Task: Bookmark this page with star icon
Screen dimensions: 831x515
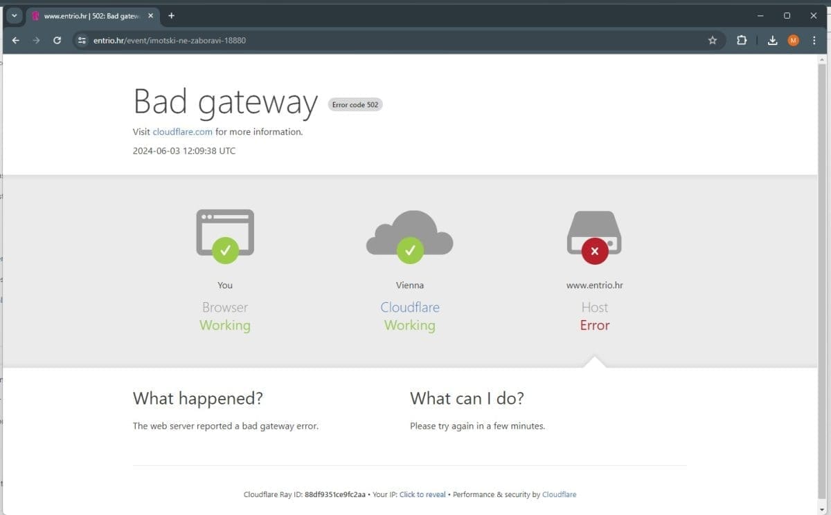Action: [x=712, y=40]
